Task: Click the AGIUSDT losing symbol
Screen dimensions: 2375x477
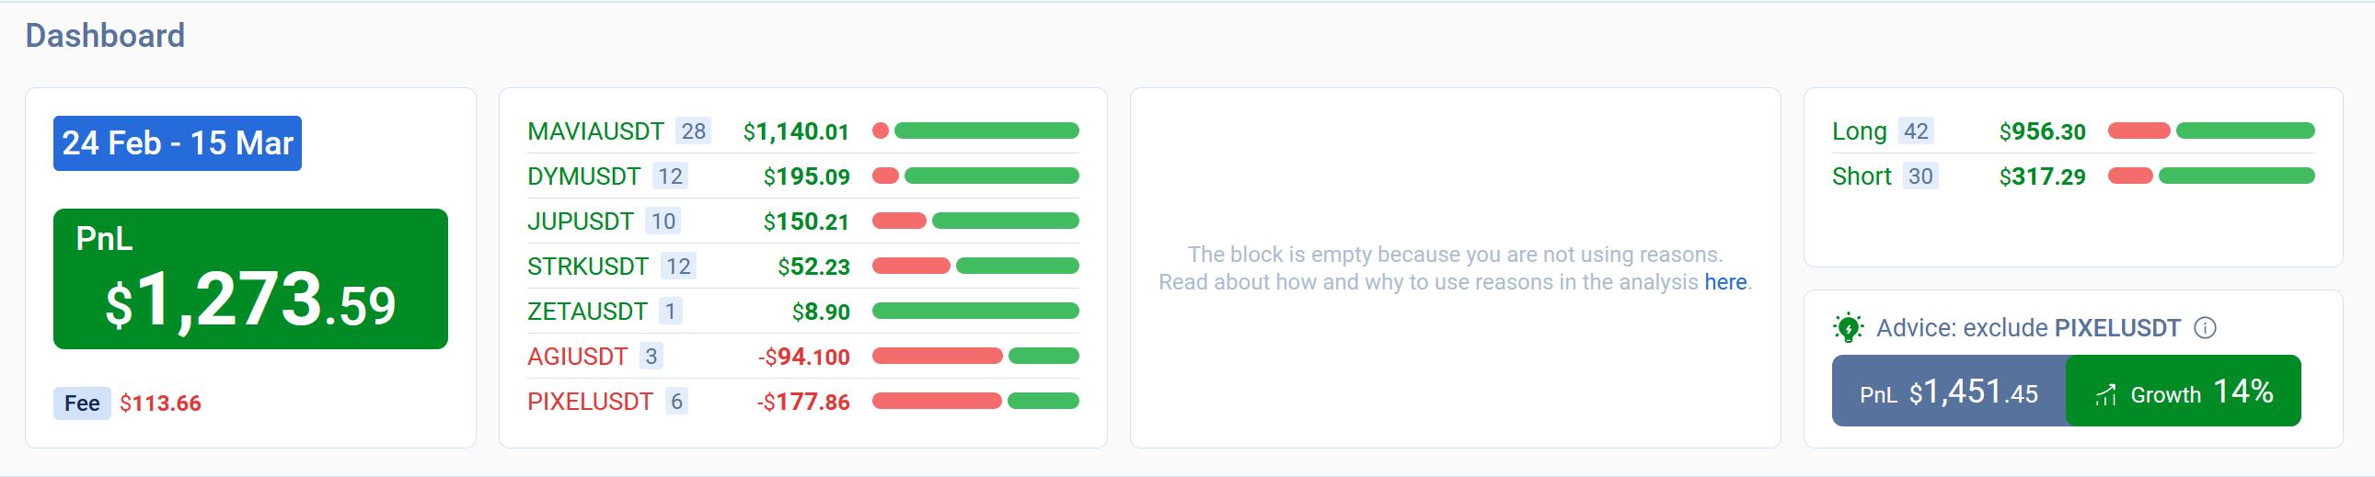Action: coord(577,358)
